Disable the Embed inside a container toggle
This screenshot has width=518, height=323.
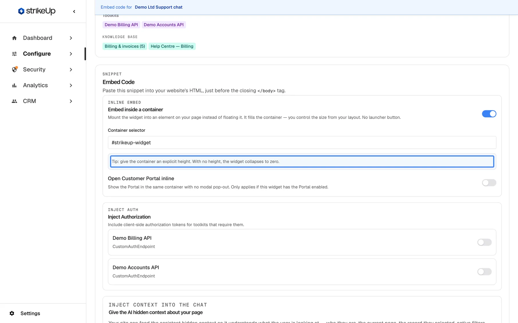489,114
